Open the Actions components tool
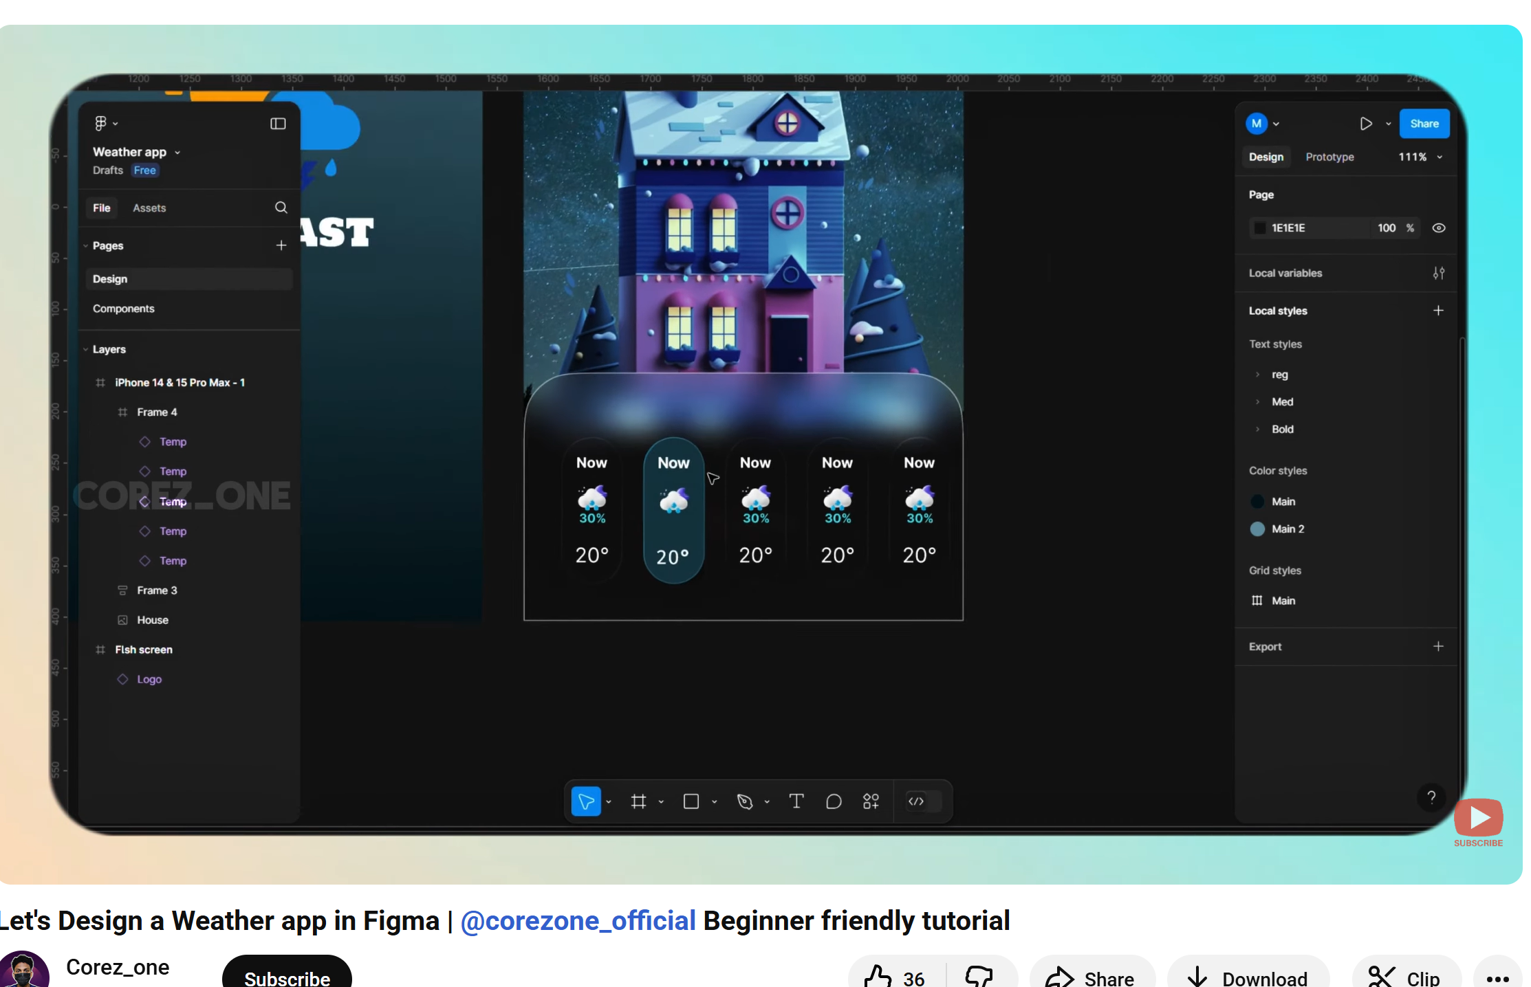Image resolution: width=1531 pixels, height=987 pixels. 871,801
